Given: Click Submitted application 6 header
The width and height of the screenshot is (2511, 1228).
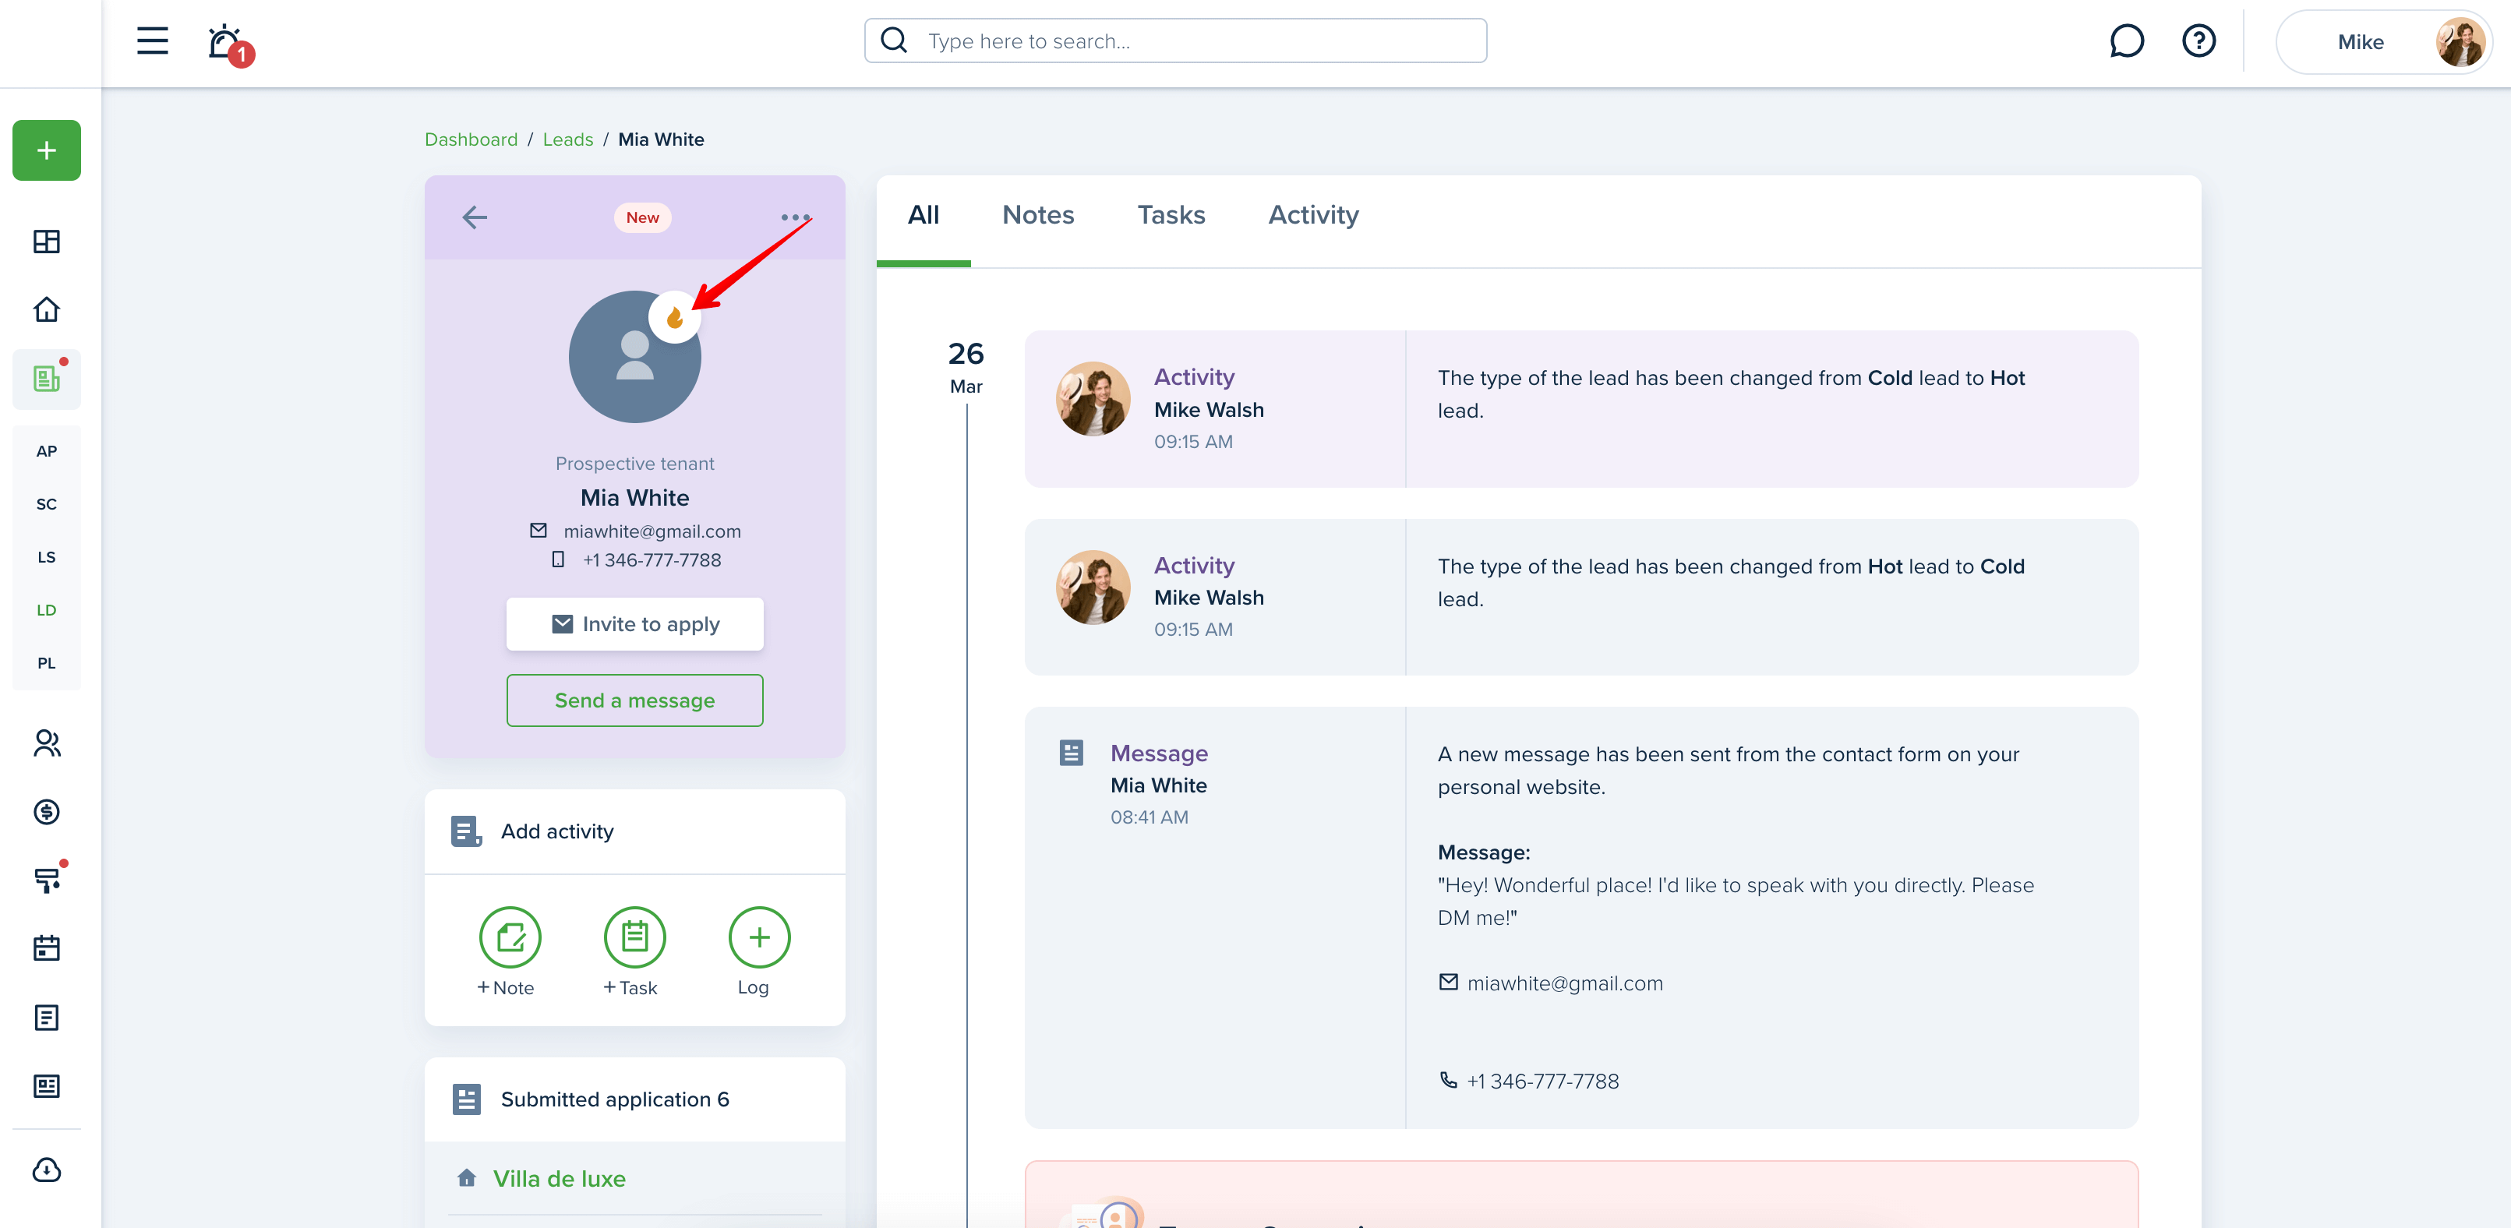Looking at the screenshot, I should 634,1099.
